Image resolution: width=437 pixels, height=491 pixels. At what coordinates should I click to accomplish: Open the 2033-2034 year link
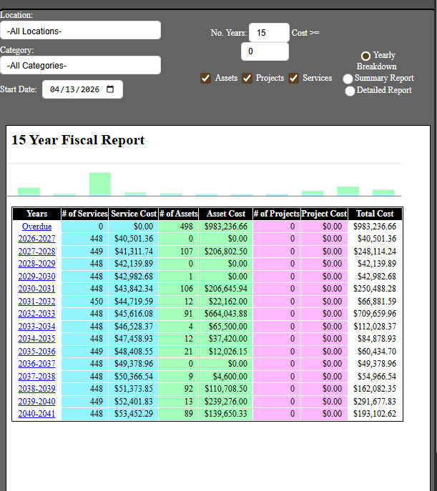36,327
